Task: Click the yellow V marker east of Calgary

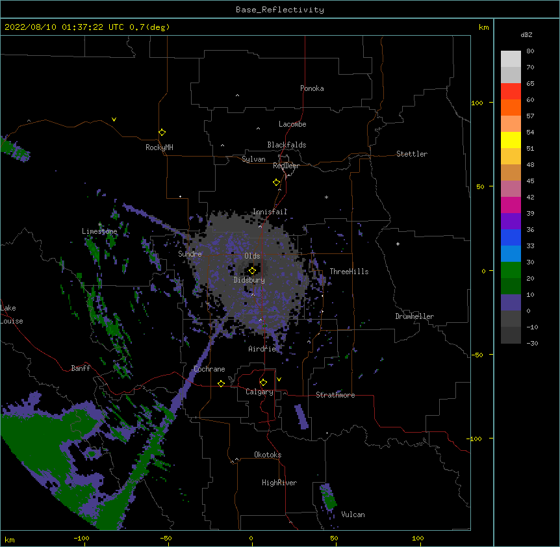Action: pos(279,379)
